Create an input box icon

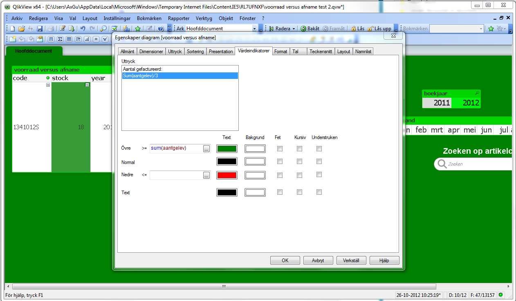click(x=96, y=39)
